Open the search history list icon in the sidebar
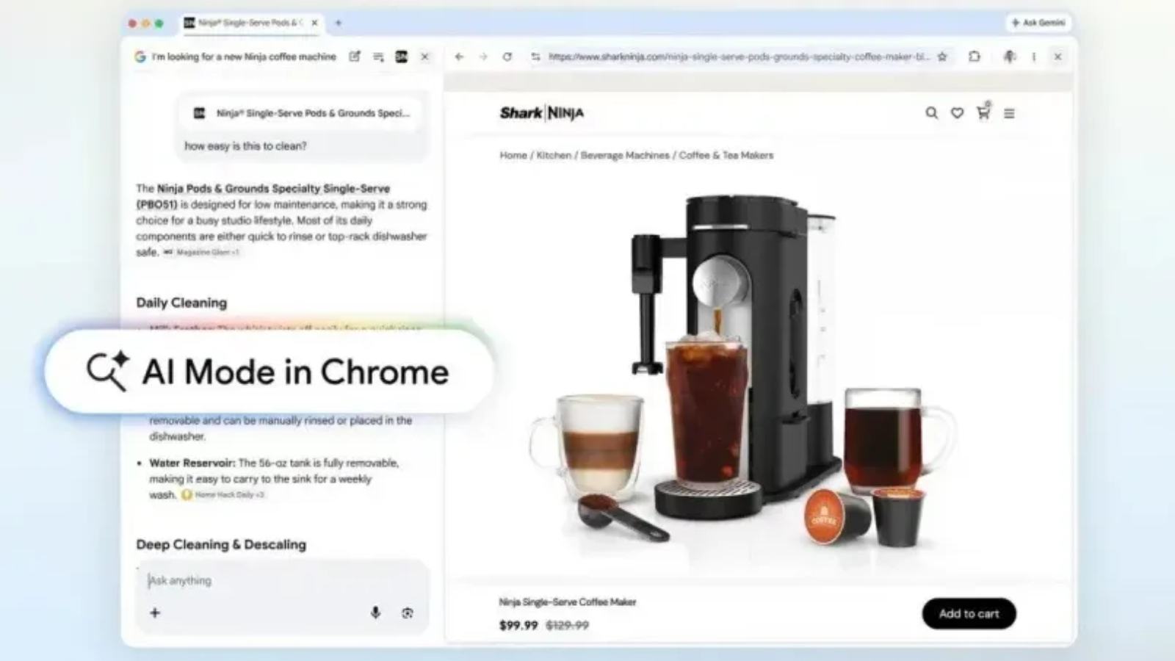Screen dimensions: 1175x661 pos(379,57)
